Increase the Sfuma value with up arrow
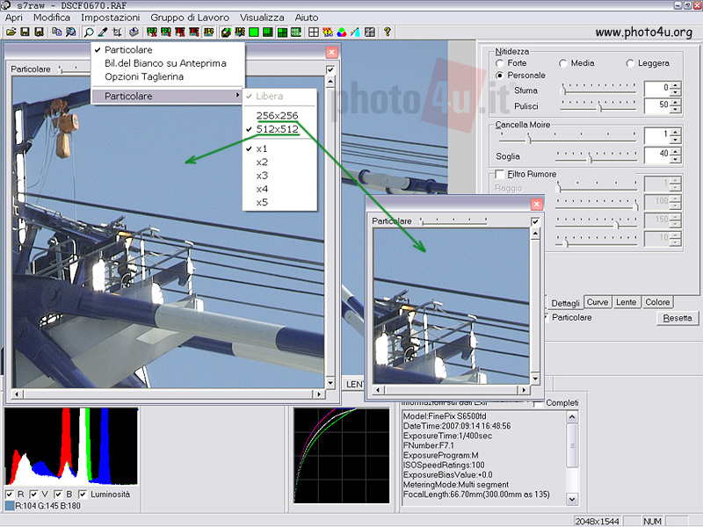Screen dimensions: 703x527 [x=675, y=84]
